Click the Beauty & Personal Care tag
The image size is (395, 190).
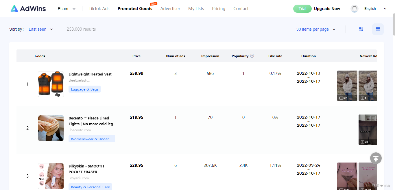click(90, 187)
